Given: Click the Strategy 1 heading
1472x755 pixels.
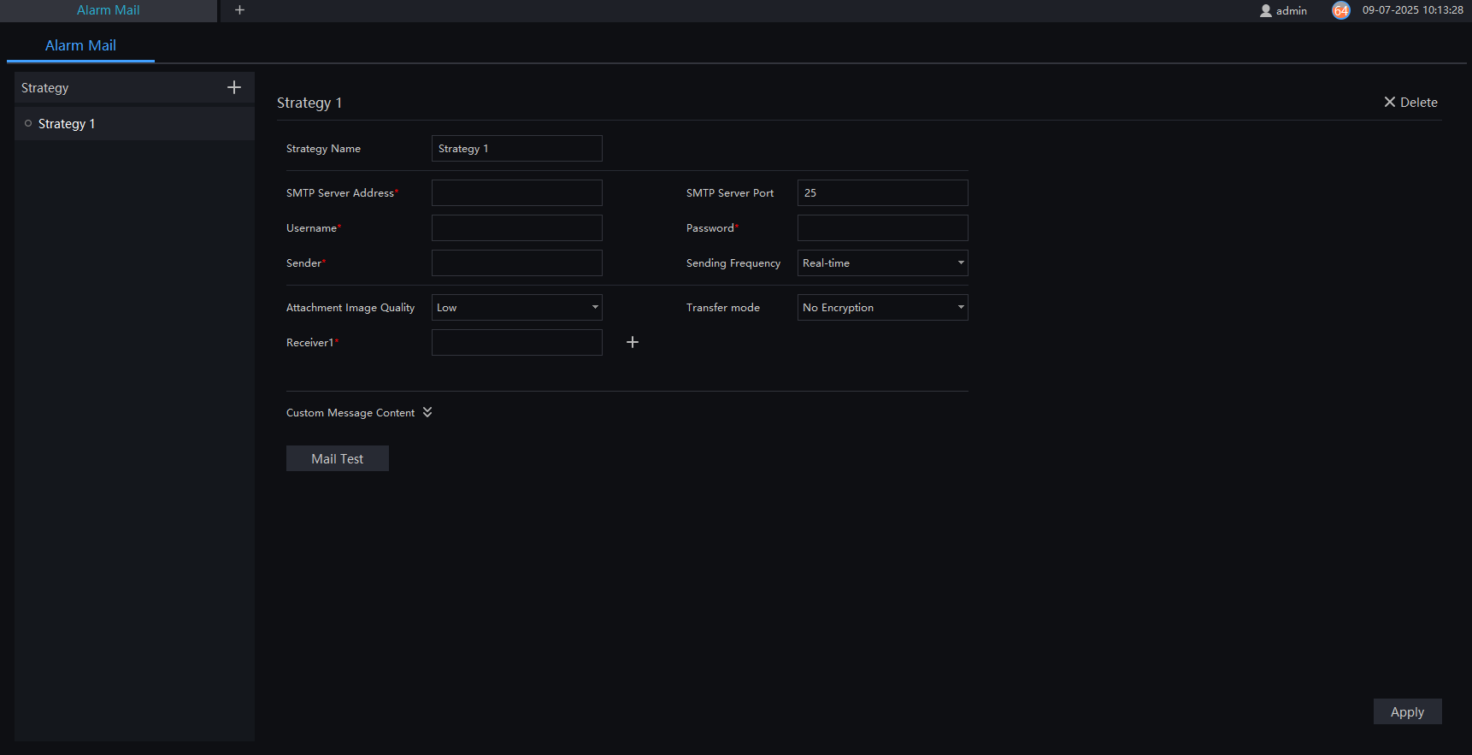Looking at the screenshot, I should (309, 103).
